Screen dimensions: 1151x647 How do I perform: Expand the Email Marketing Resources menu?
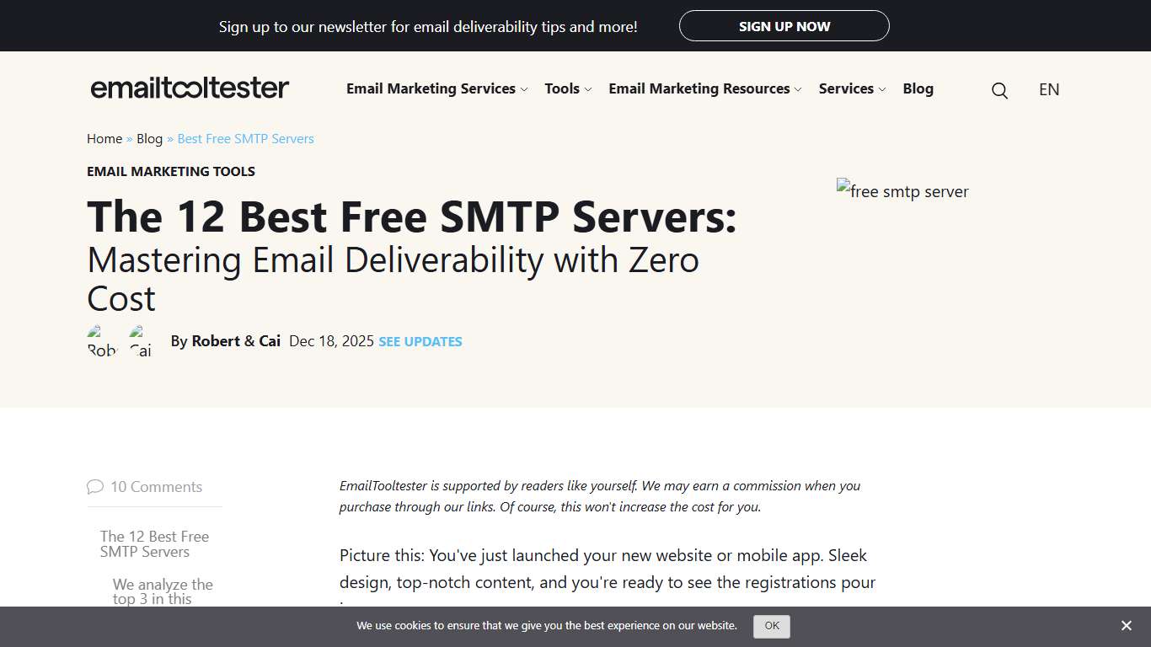point(699,88)
